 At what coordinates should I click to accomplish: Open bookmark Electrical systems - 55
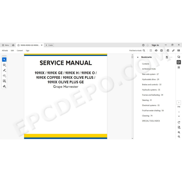[151, 105]
